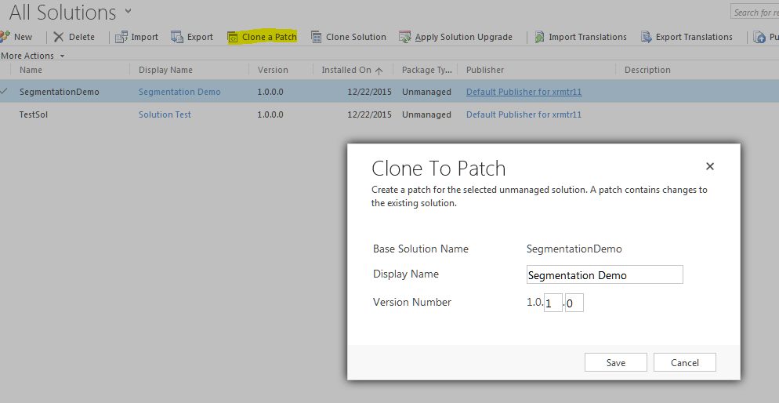Click Unmanaged in the SegmentationDemo row
Screen dimensions: 779x403
(426, 92)
